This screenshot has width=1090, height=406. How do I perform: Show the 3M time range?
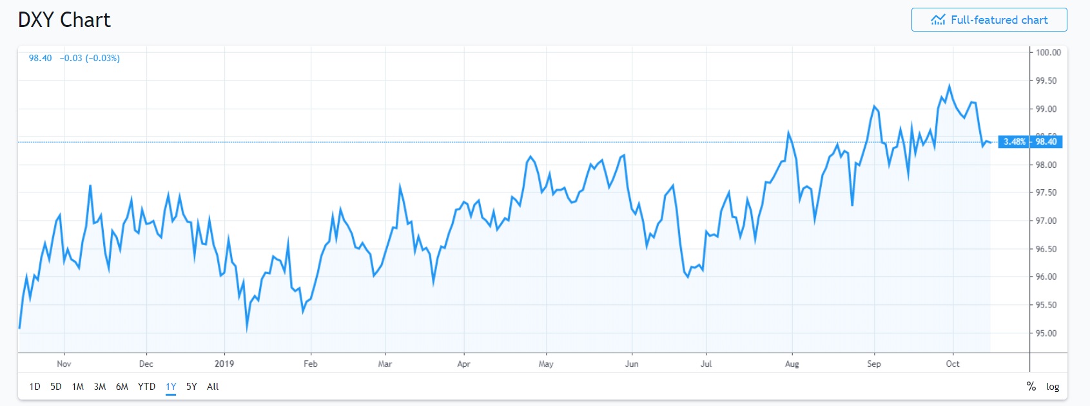(x=100, y=387)
